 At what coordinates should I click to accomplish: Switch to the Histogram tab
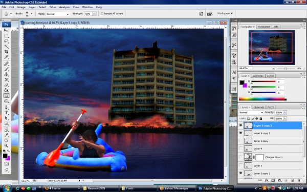pyautogui.click(x=264, y=27)
